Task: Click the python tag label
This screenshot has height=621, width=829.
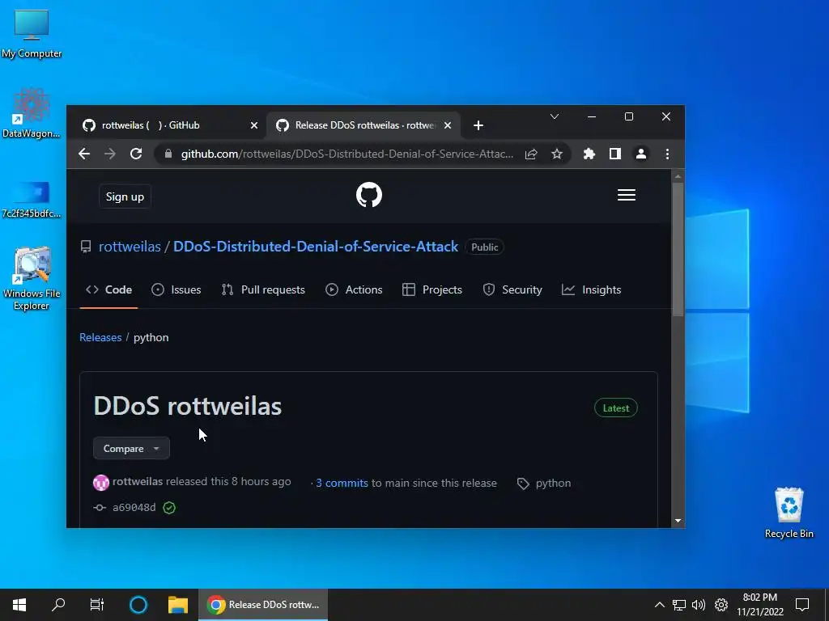Action: pos(553,484)
